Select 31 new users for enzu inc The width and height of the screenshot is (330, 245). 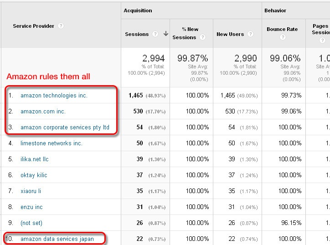[232, 207]
